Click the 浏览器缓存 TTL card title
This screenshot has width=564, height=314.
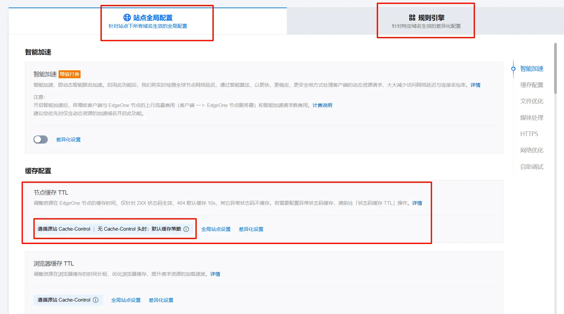pyautogui.click(x=54, y=264)
